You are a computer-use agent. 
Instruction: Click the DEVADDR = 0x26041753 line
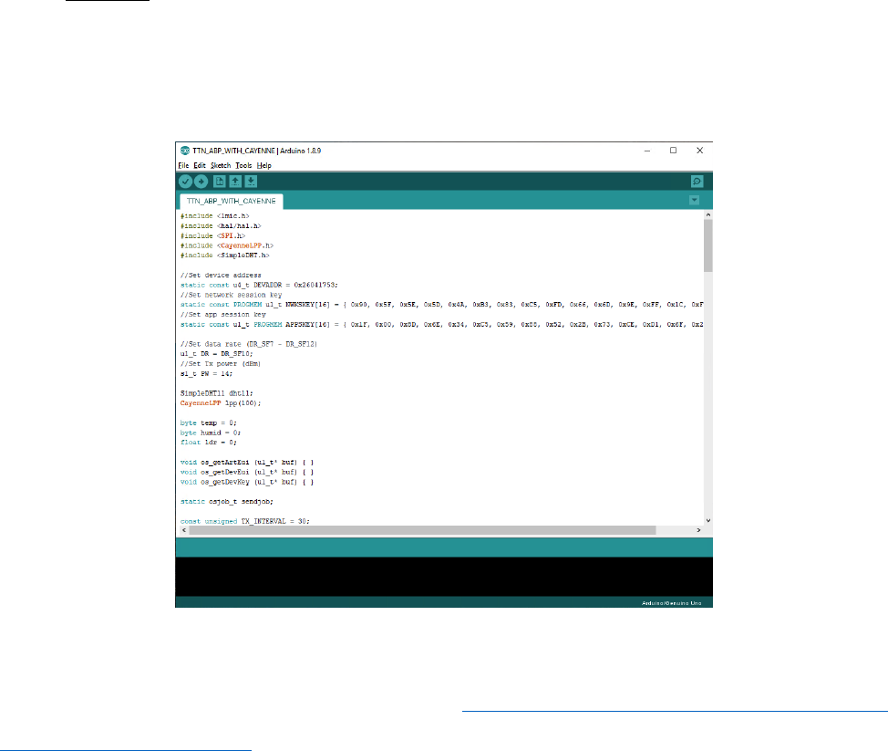(259, 285)
